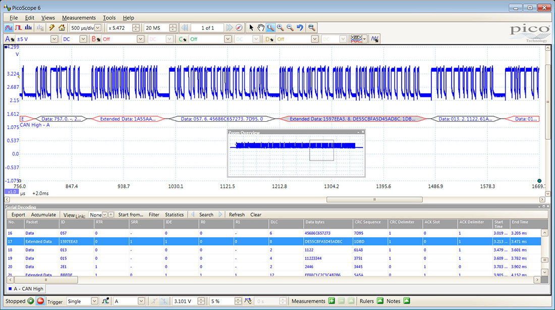Click the undo zoom arrow icon
Screen dimensions: 555x310
[300, 28]
